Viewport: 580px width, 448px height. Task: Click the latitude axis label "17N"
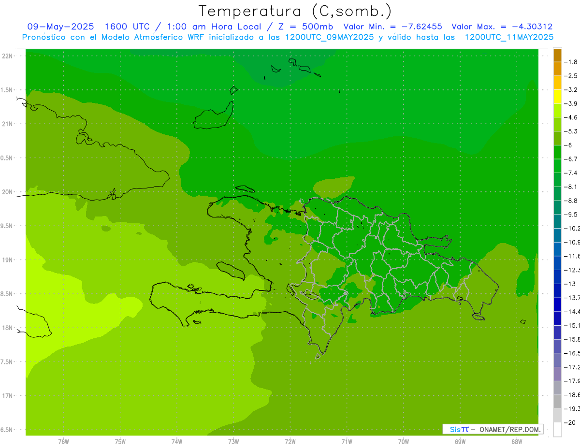point(7,396)
